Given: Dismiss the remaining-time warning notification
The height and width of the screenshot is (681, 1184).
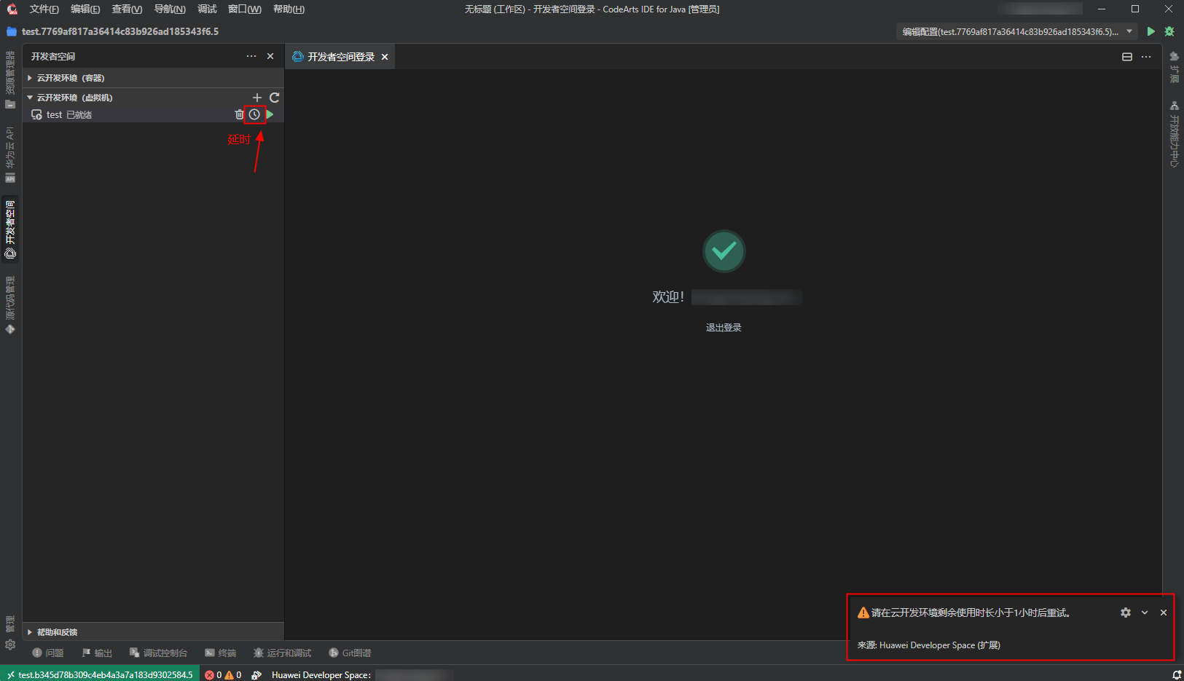Looking at the screenshot, I should (x=1164, y=613).
